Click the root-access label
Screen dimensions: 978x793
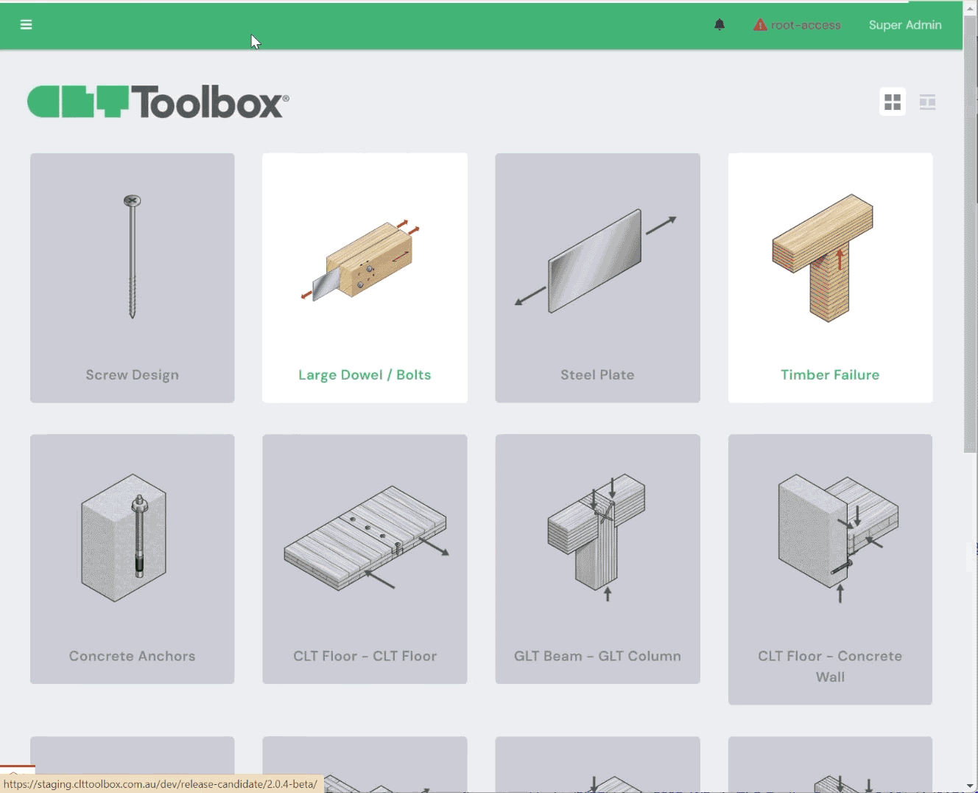806,25
